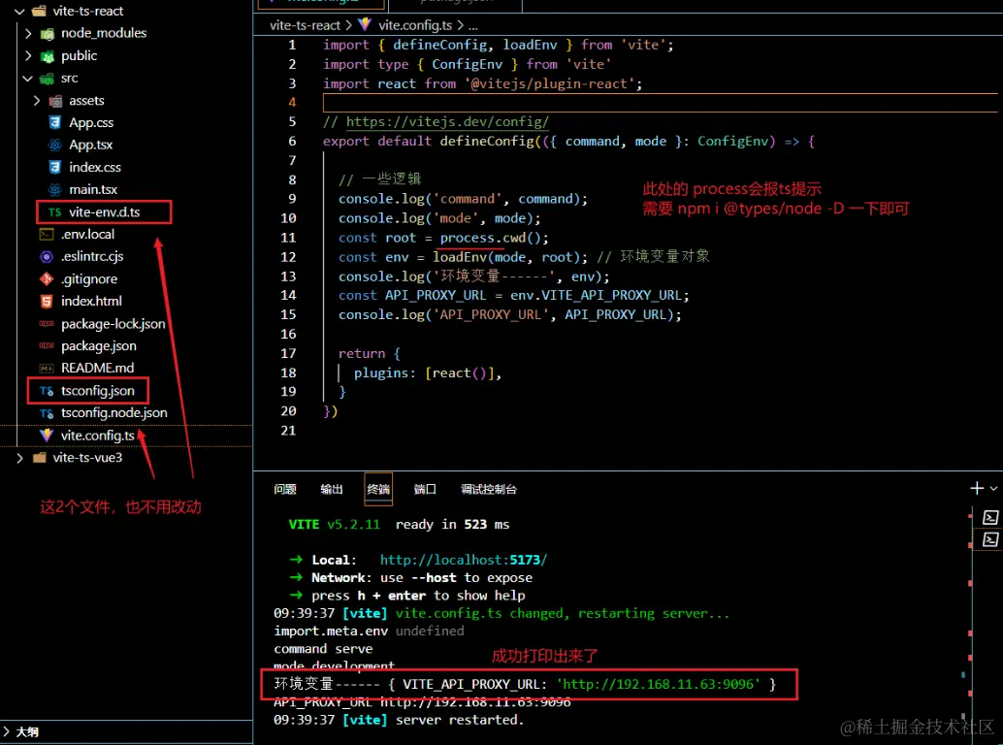Click the TS icon of tsconfig.json
This screenshot has height=745, width=1003.
click(x=46, y=391)
